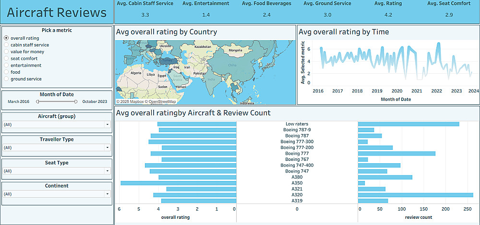Click the Boeing 777 aircraft label
480x225 pixels.
[297, 153]
